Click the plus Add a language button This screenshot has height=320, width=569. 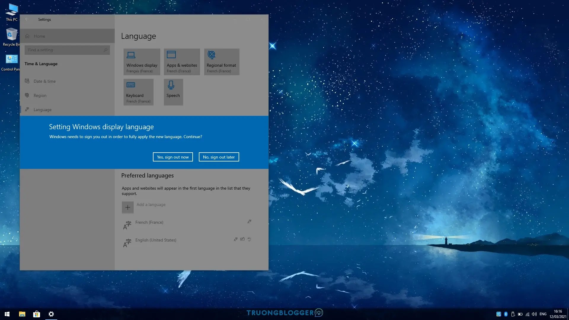point(128,207)
